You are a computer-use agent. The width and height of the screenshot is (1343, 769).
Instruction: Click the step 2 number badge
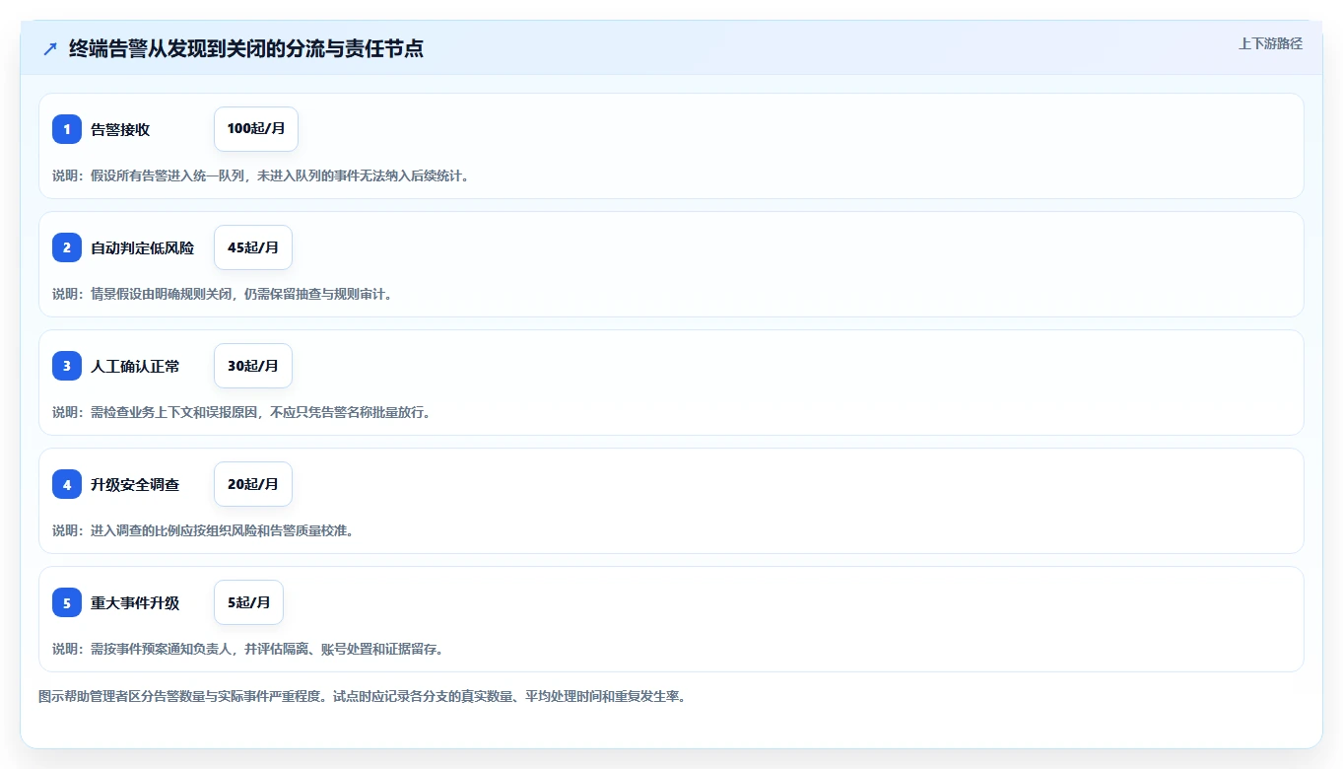67,247
